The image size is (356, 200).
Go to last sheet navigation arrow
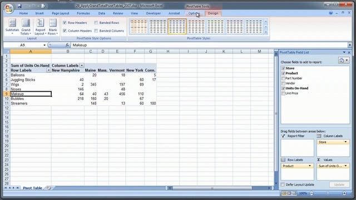coord(18,188)
